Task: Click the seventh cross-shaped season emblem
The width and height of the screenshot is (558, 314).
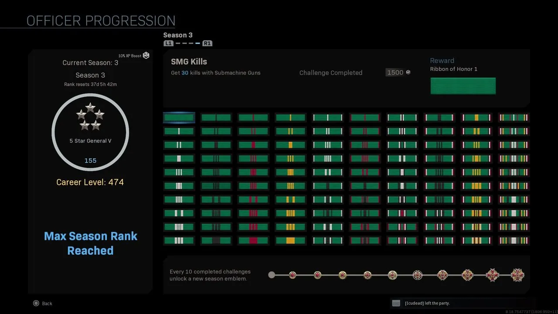Action: point(442,275)
